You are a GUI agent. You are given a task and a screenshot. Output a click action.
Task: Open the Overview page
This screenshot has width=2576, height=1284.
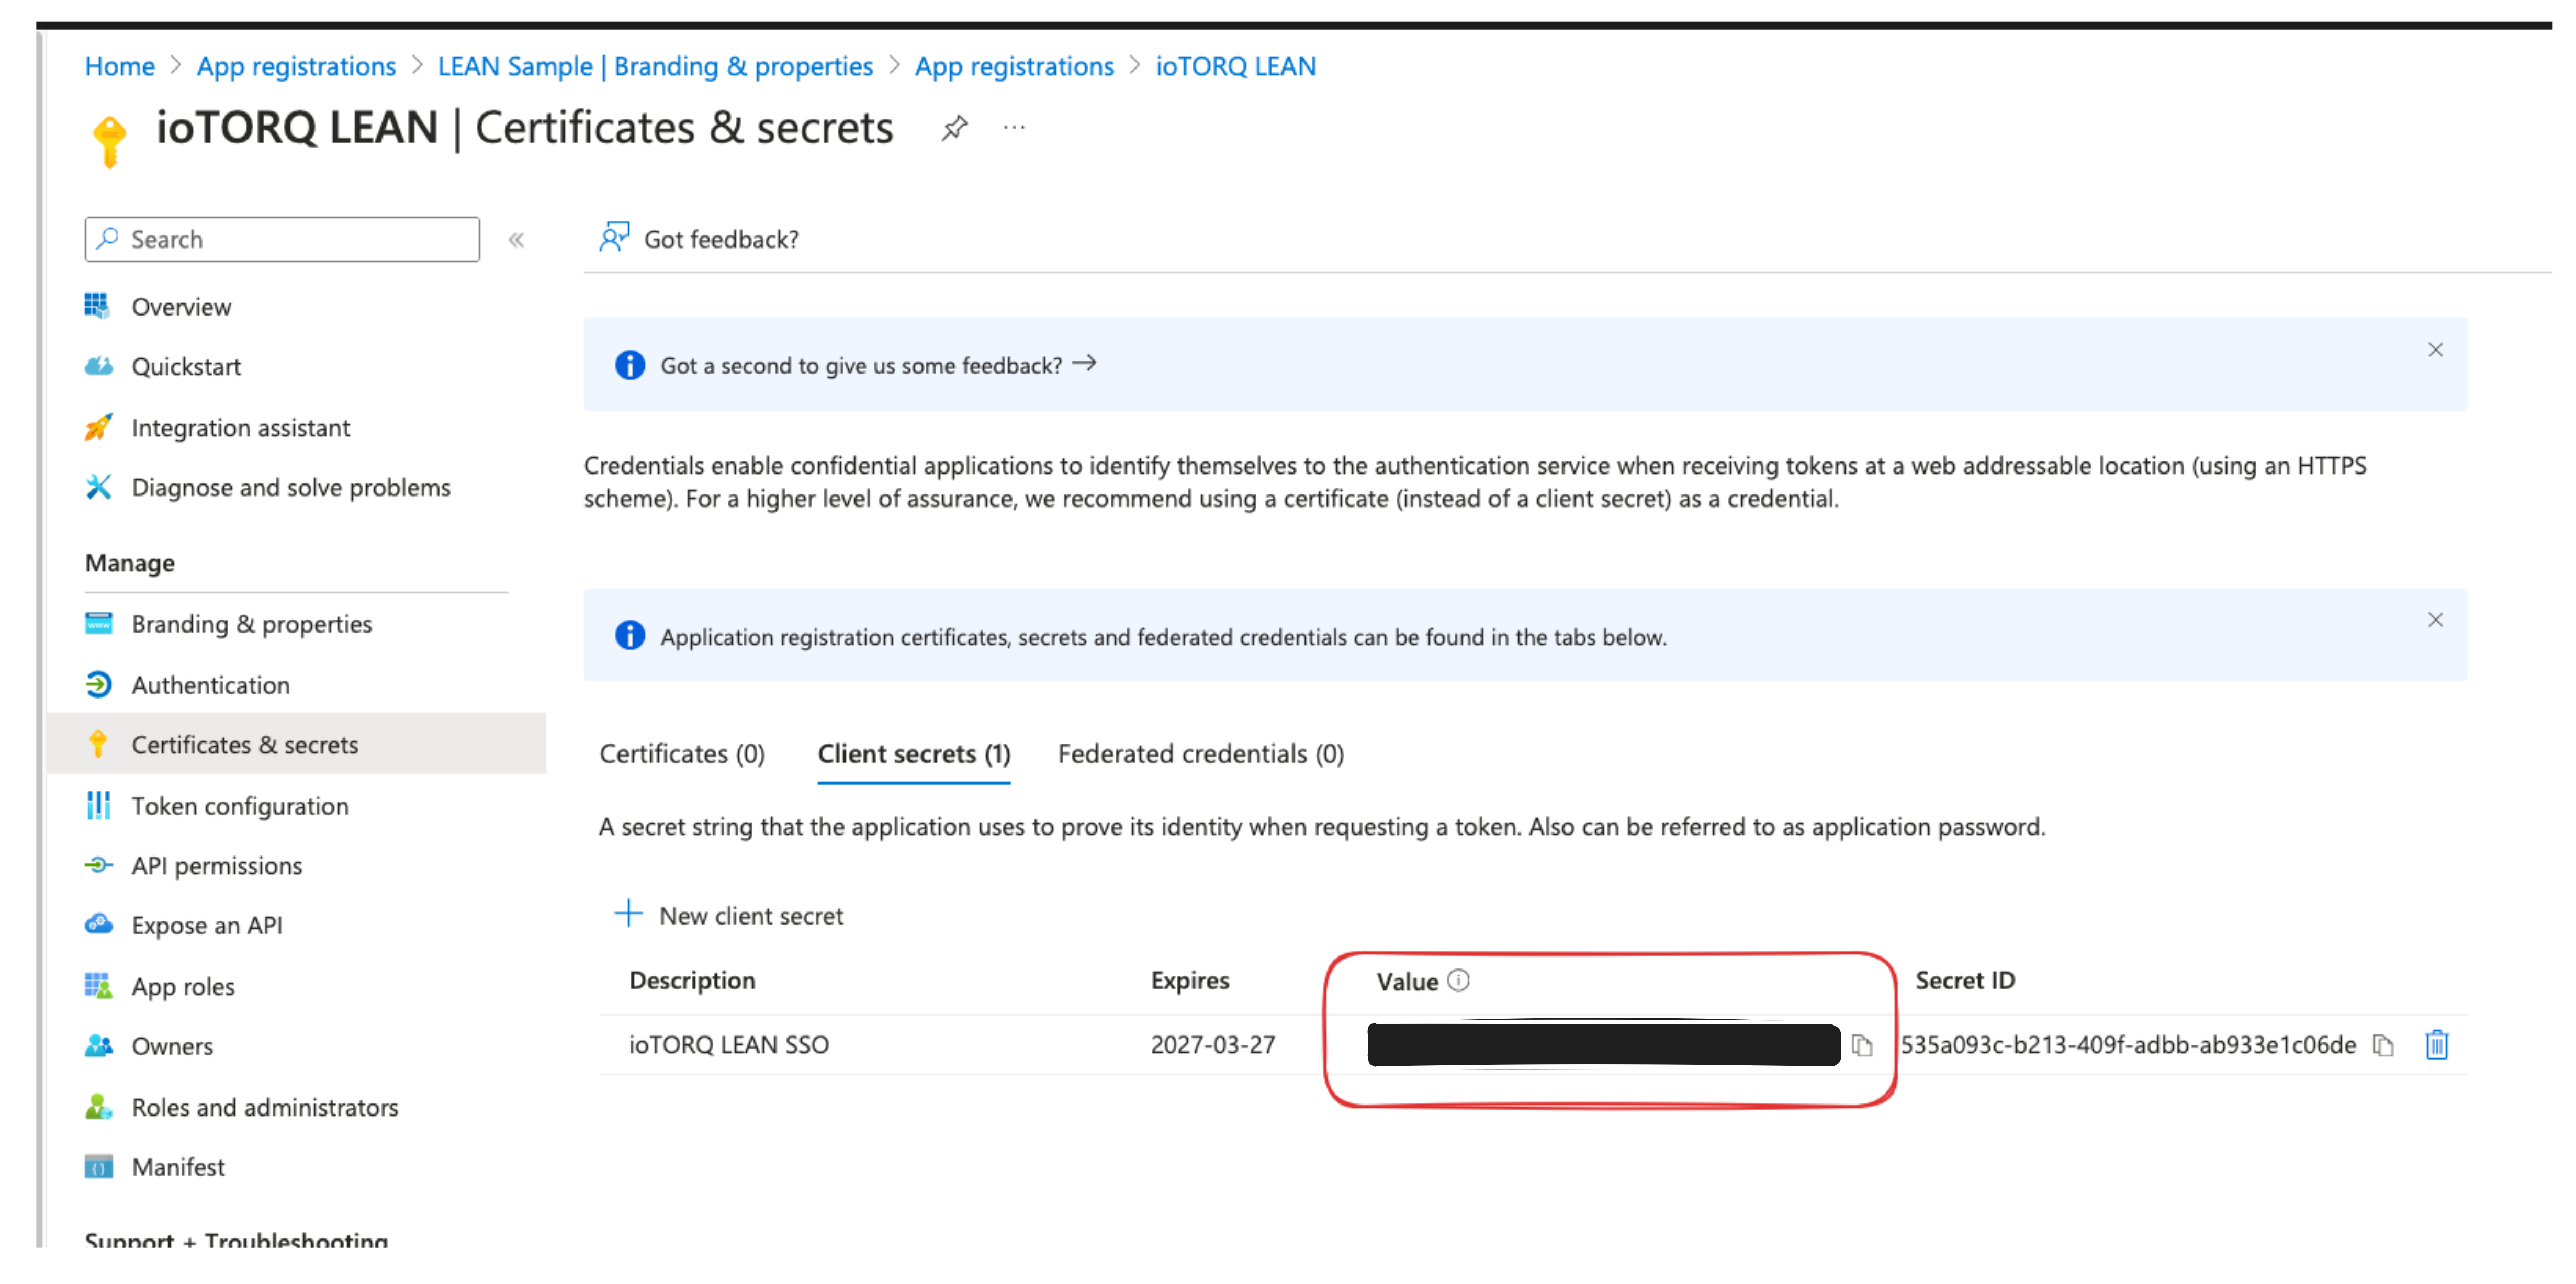[x=181, y=307]
